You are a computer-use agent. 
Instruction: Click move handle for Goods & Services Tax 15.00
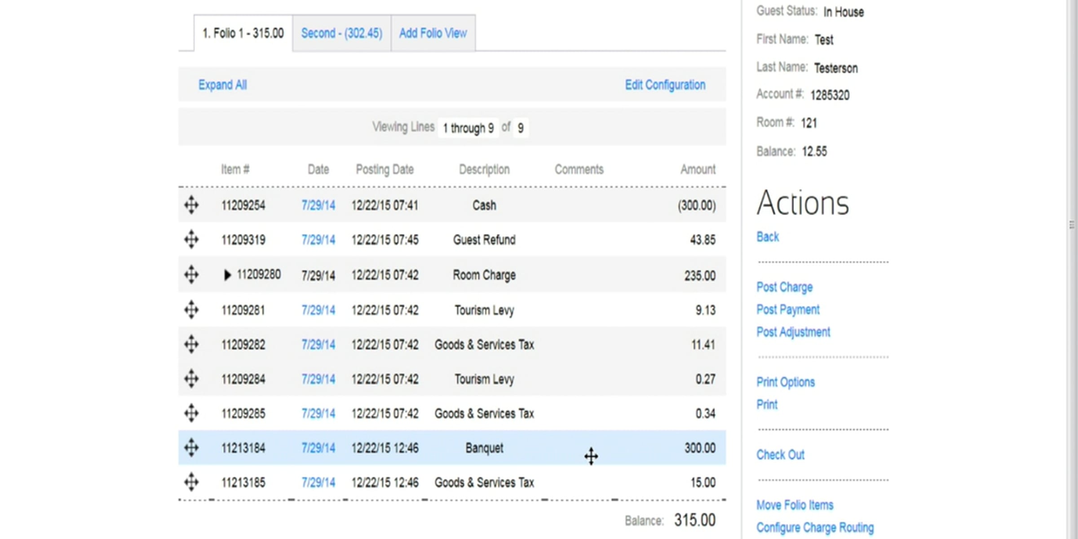click(191, 482)
